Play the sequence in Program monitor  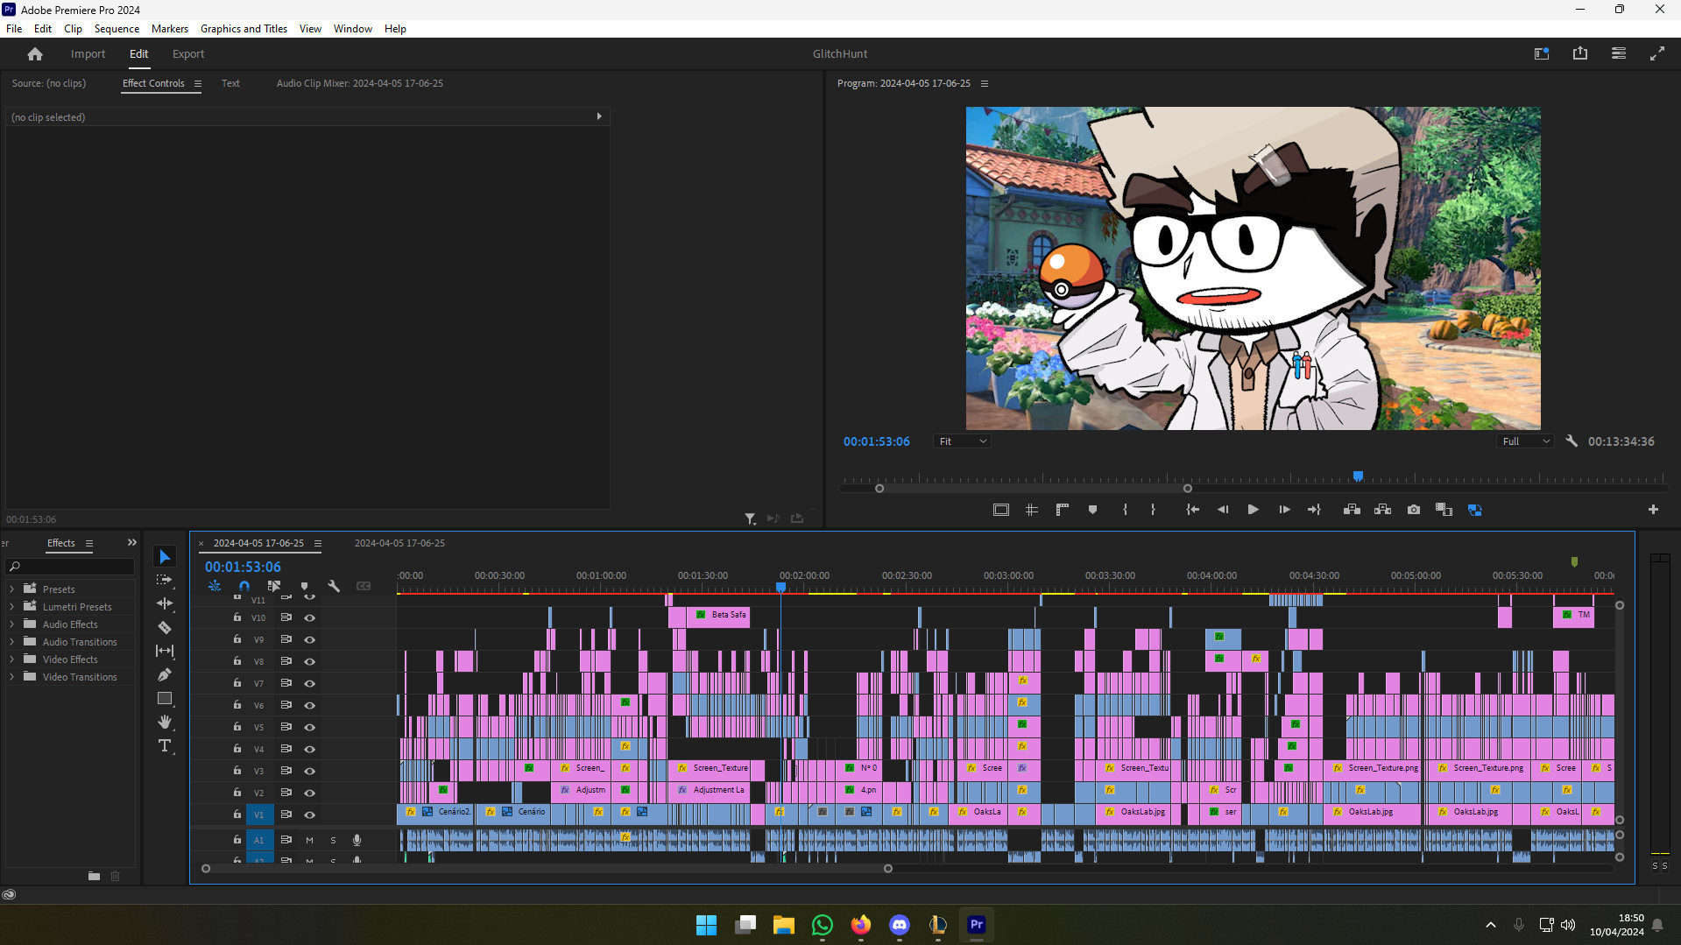click(x=1253, y=510)
